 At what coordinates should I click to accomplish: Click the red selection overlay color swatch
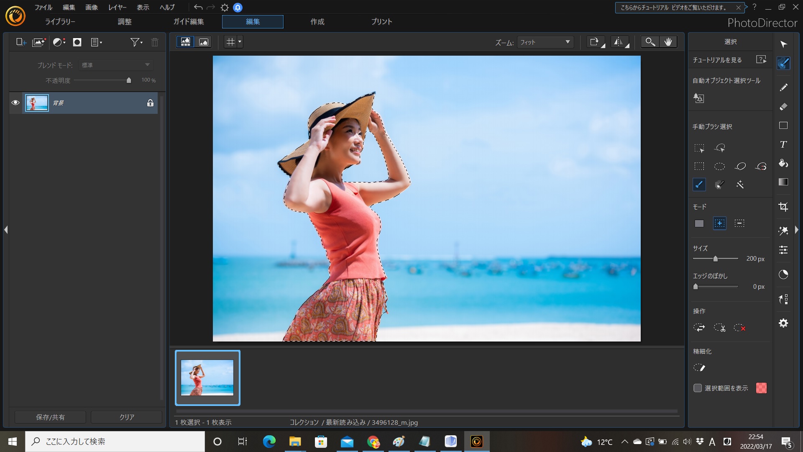tap(761, 388)
